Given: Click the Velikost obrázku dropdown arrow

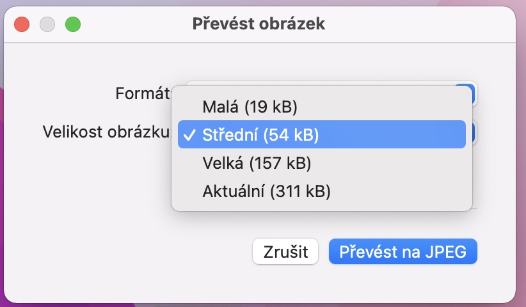Looking at the screenshot, I should [x=471, y=132].
